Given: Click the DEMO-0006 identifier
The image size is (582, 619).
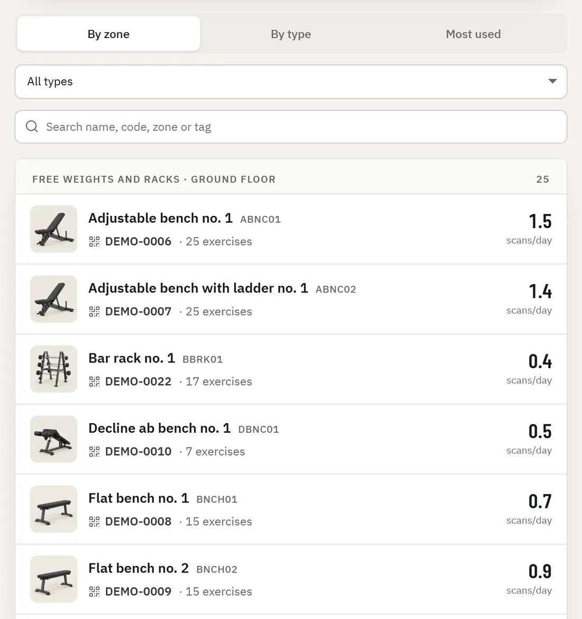Looking at the screenshot, I should [138, 242].
